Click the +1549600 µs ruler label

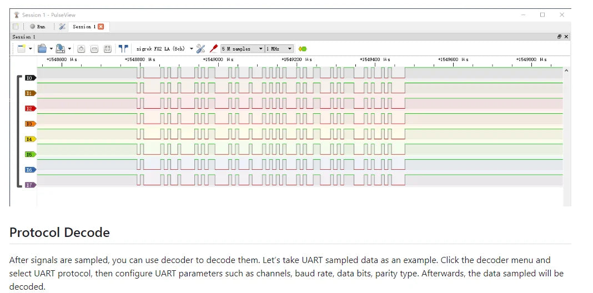(453, 59)
